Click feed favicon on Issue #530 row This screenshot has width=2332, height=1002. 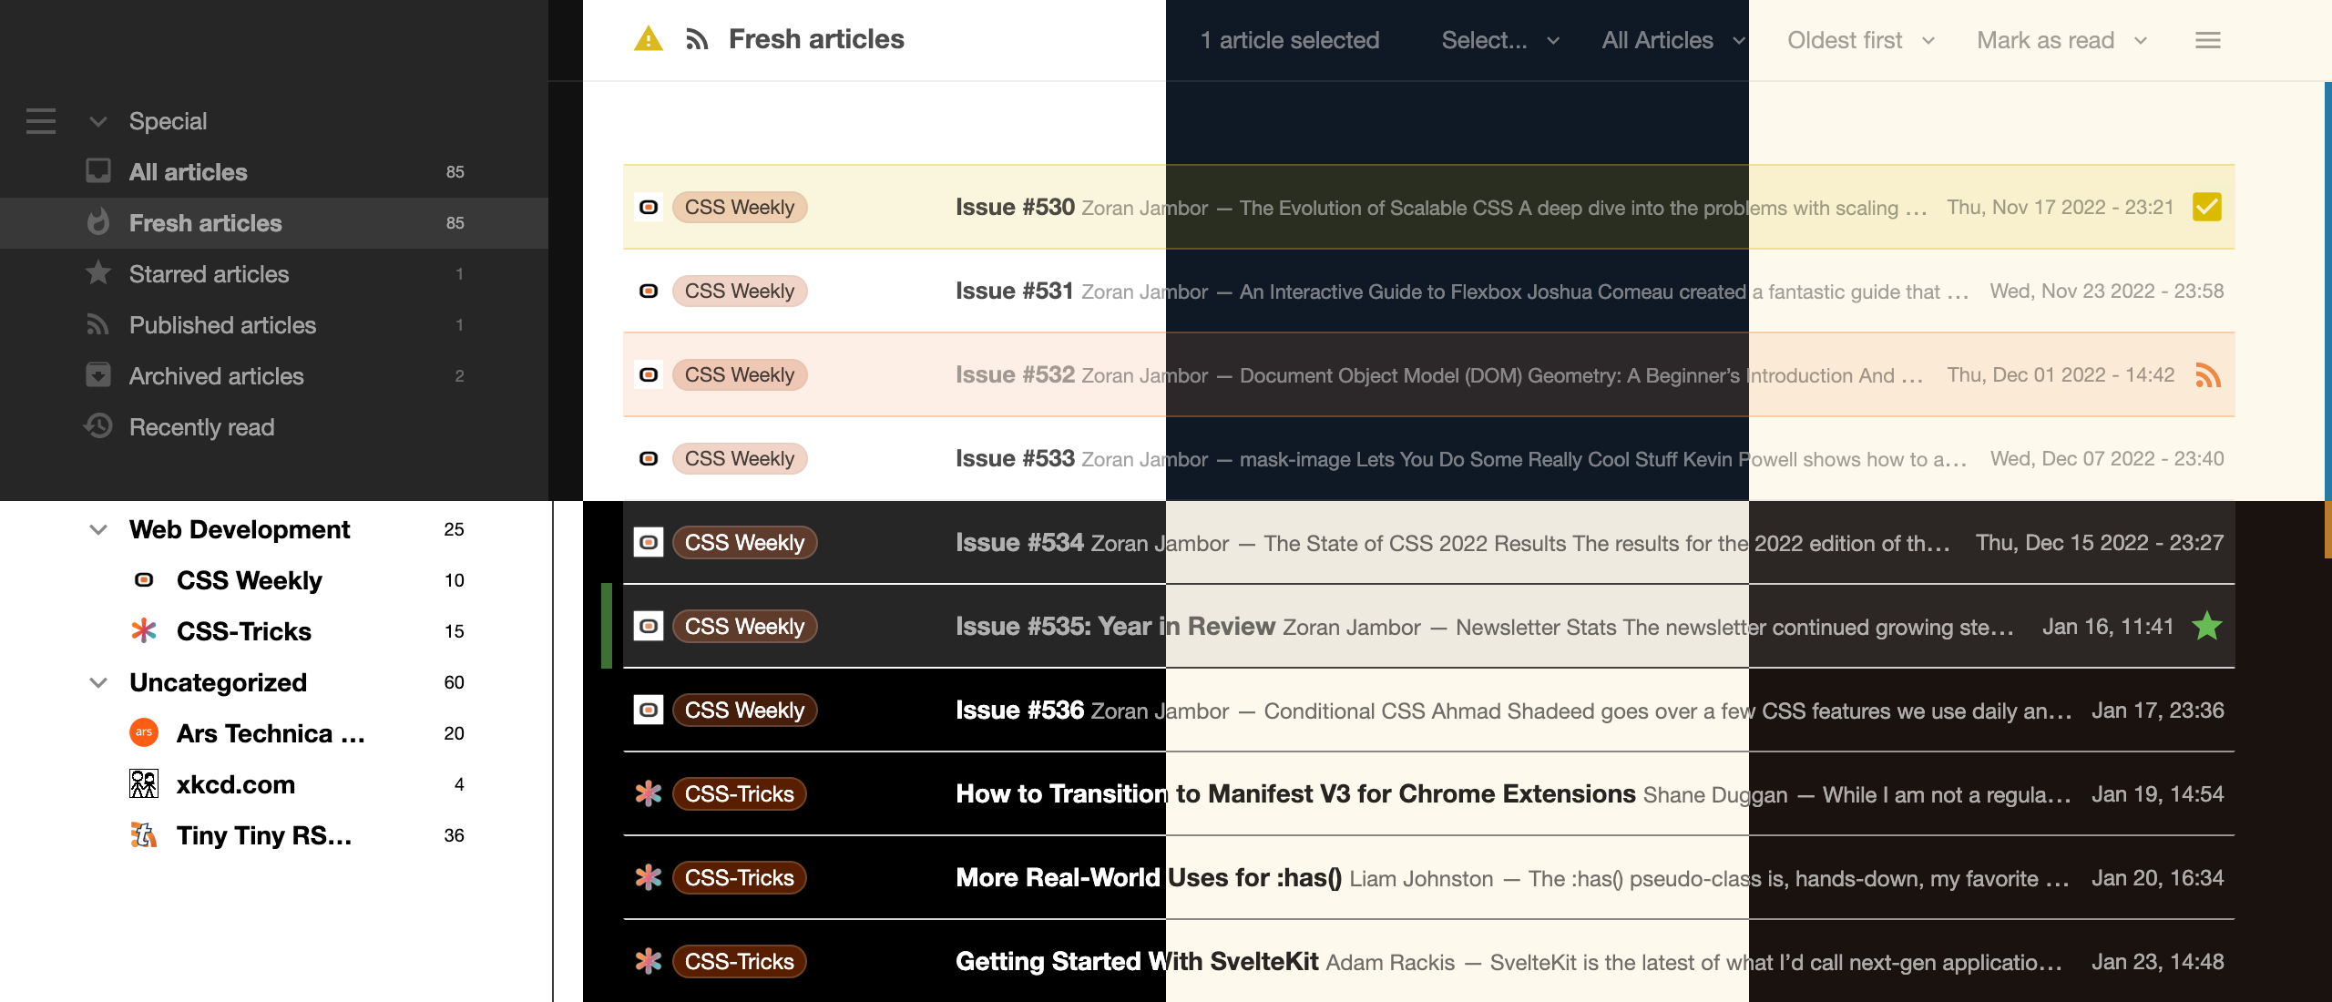pyautogui.click(x=649, y=207)
